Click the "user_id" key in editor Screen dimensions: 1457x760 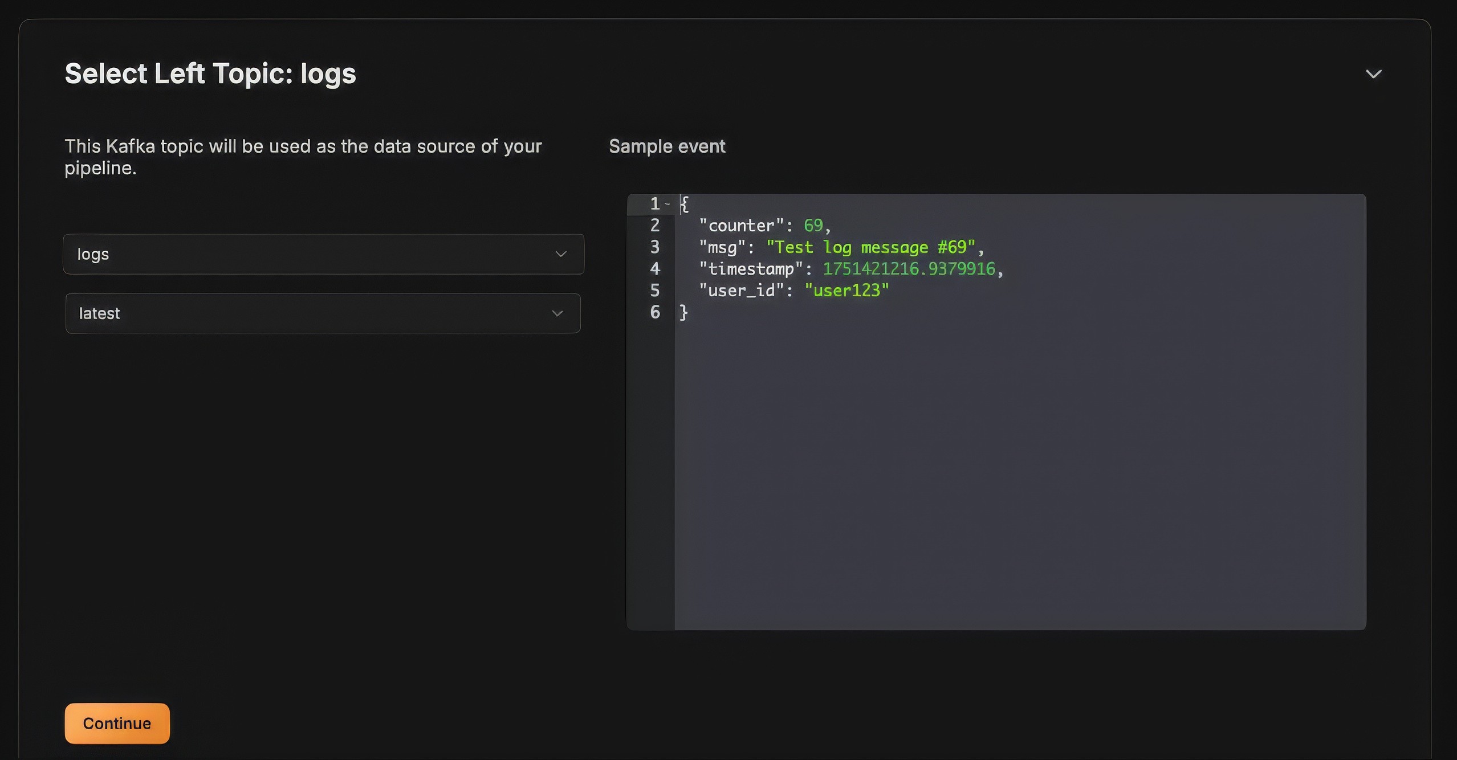click(x=741, y=291)
